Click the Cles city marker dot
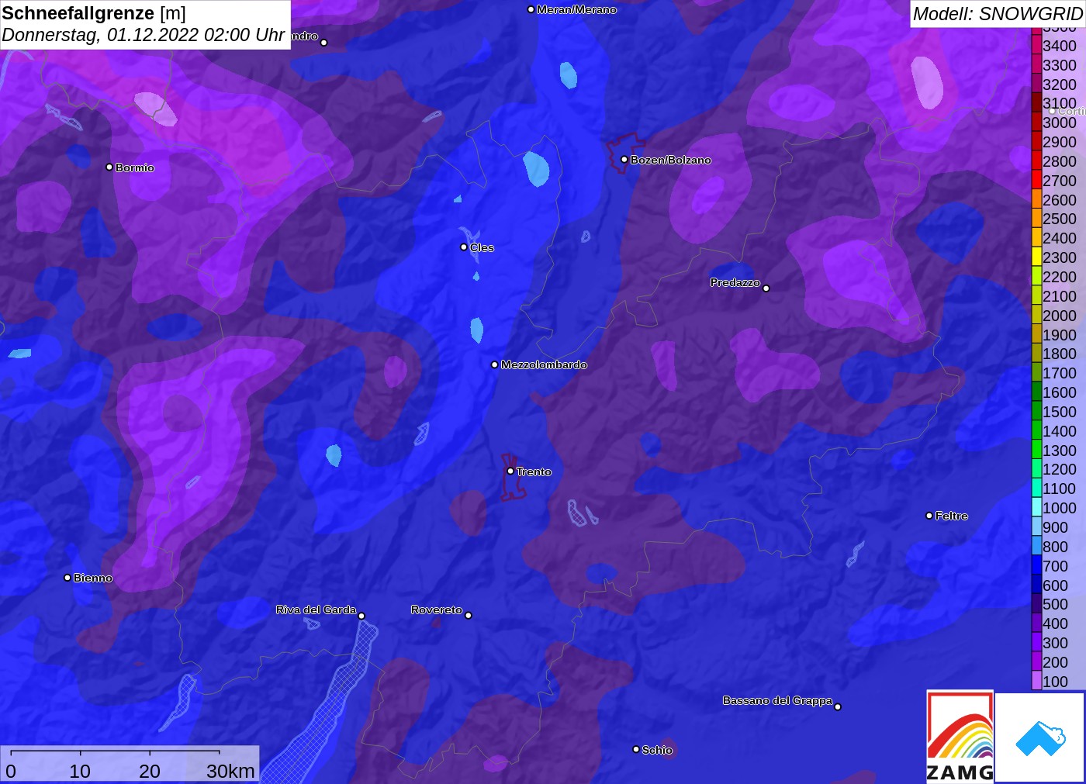1086x784 pixels. pyautogui.click(x=464, y=247)
